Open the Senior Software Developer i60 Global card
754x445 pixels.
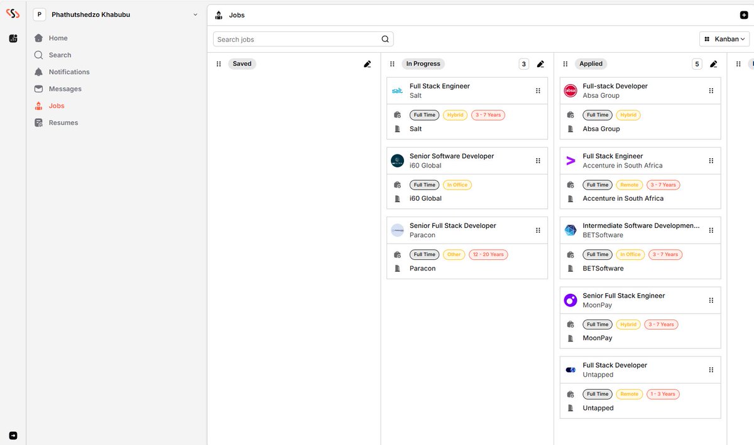pyautogui.click(x=467, y=178)
